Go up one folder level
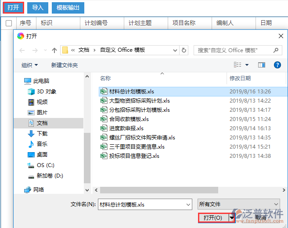Screen dimensions: 288x228 click(54, 50)
